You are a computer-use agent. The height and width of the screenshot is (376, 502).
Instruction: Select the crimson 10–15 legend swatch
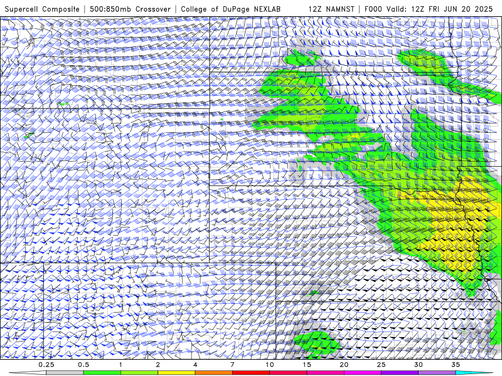pos(288,373)
